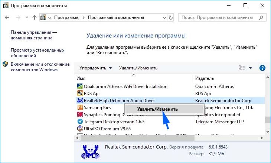Screen dimensions: 271x163
Task: Click the horizontal scrollbar thumb
Action: pos(137,138)
